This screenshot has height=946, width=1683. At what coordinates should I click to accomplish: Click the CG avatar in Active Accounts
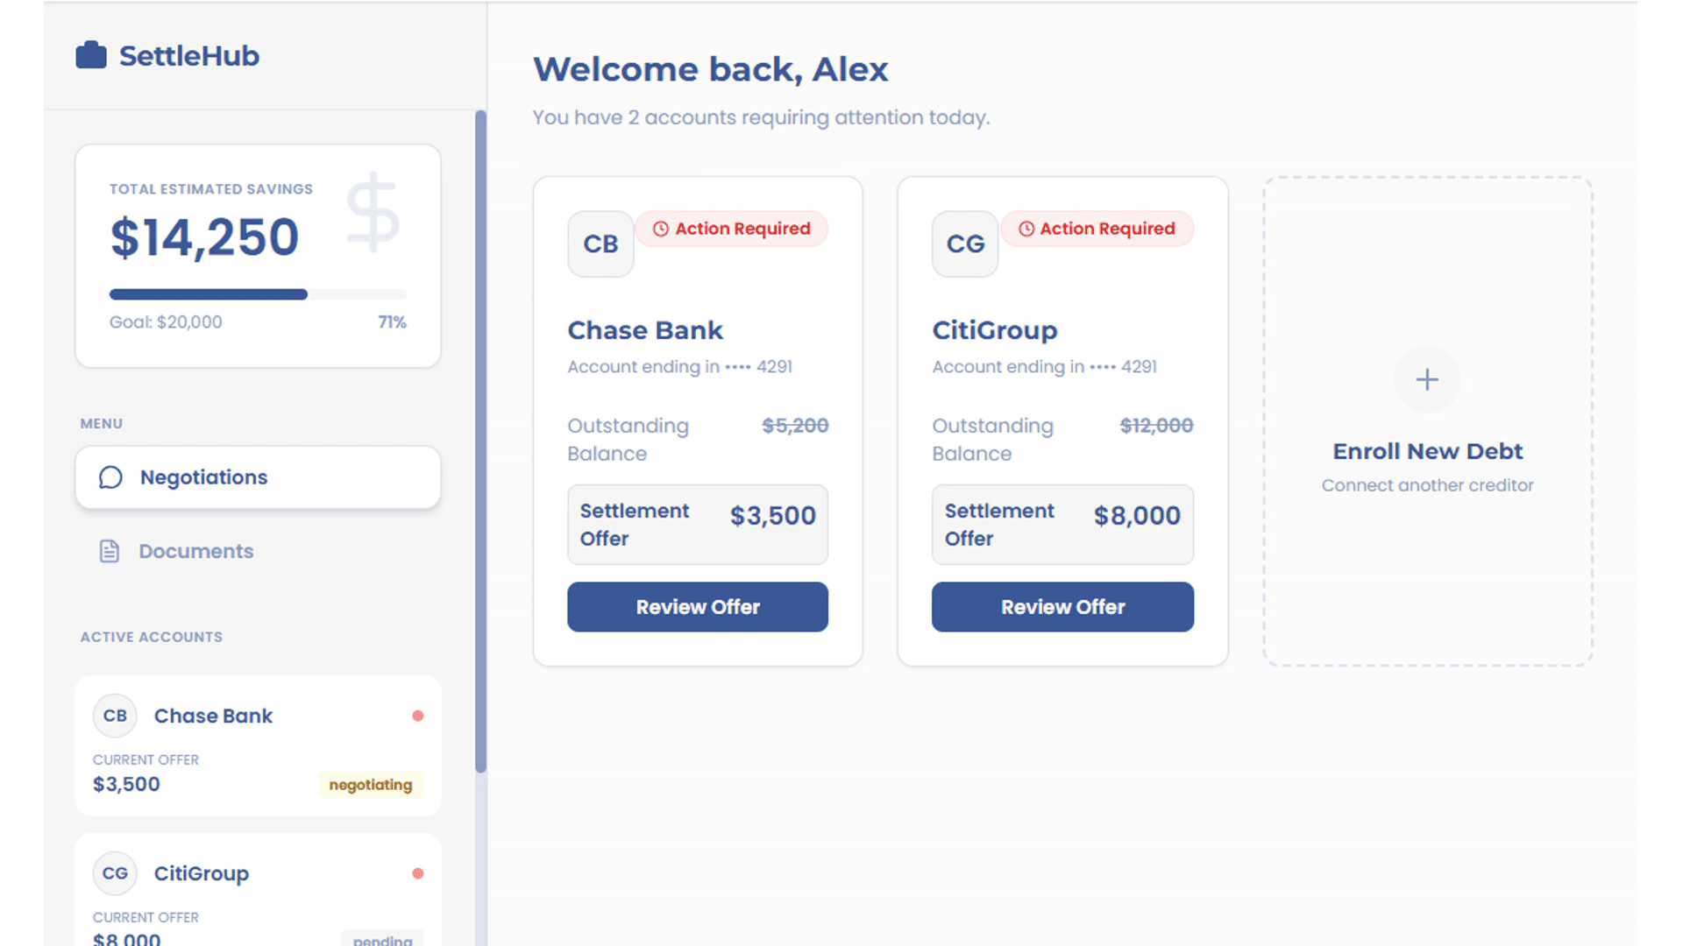coord(115,873)
